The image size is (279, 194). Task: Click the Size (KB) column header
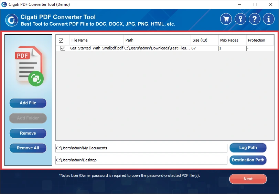[x=205, y=40]
